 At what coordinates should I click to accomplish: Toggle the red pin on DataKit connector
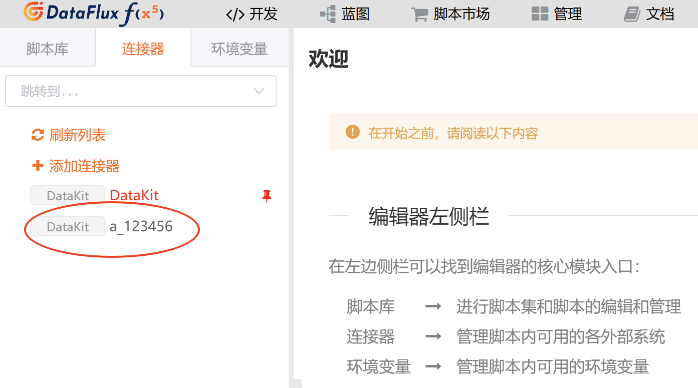[x=267, y=196]
